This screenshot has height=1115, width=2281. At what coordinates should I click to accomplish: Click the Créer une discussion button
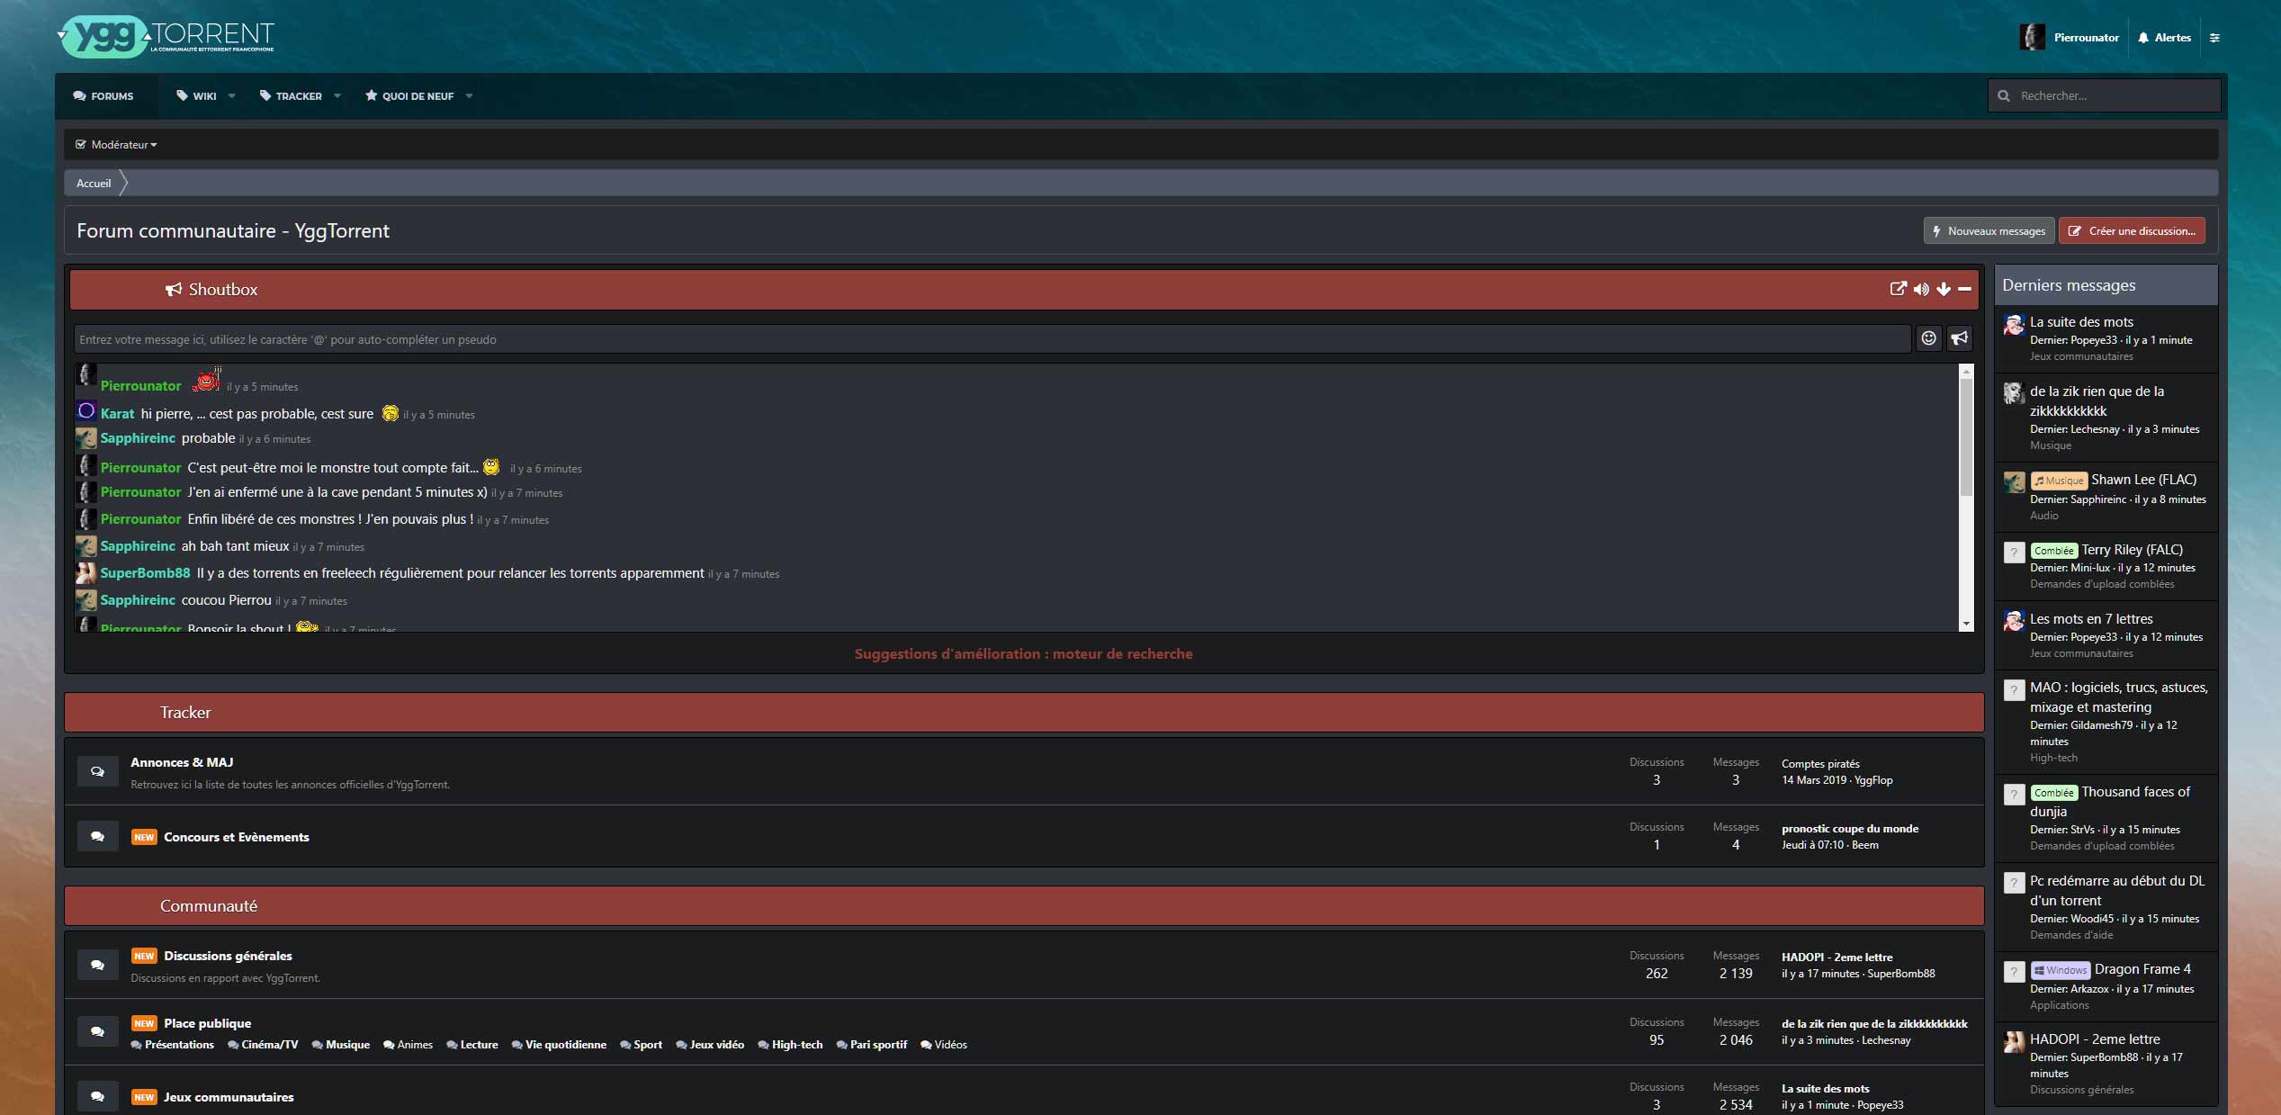[2131, 230]
